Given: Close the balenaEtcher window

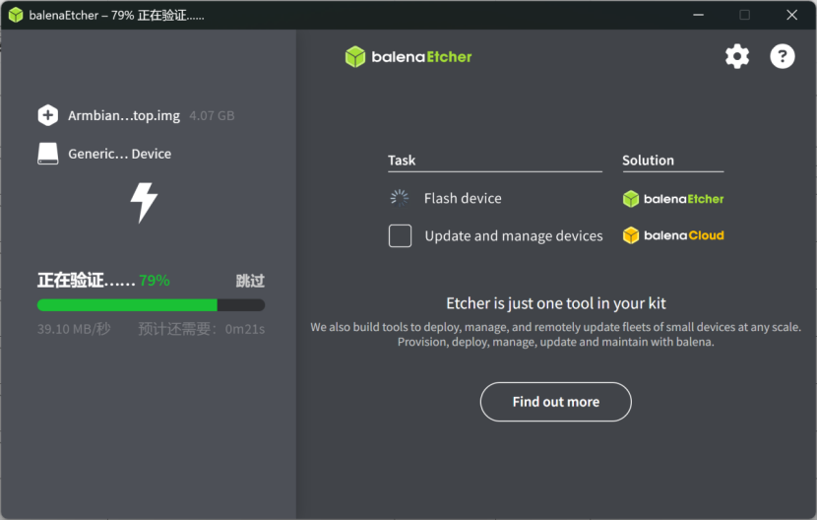Looking at the screenshot, I should click(x=791, y=15).
